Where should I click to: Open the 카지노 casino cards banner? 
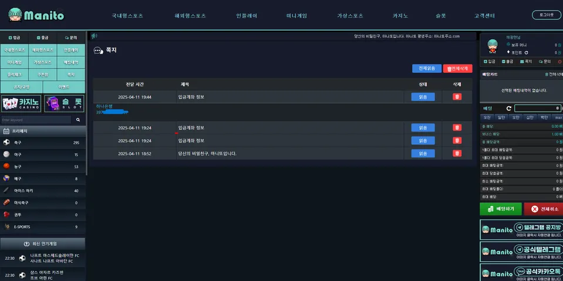pyautogui.click(x=21, y=103)
